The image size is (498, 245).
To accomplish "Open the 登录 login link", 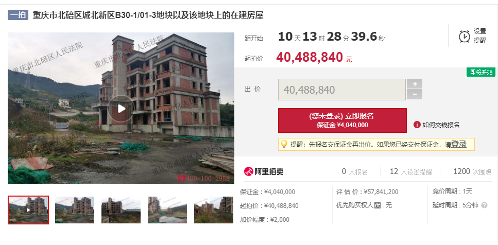I will point(459,145).
